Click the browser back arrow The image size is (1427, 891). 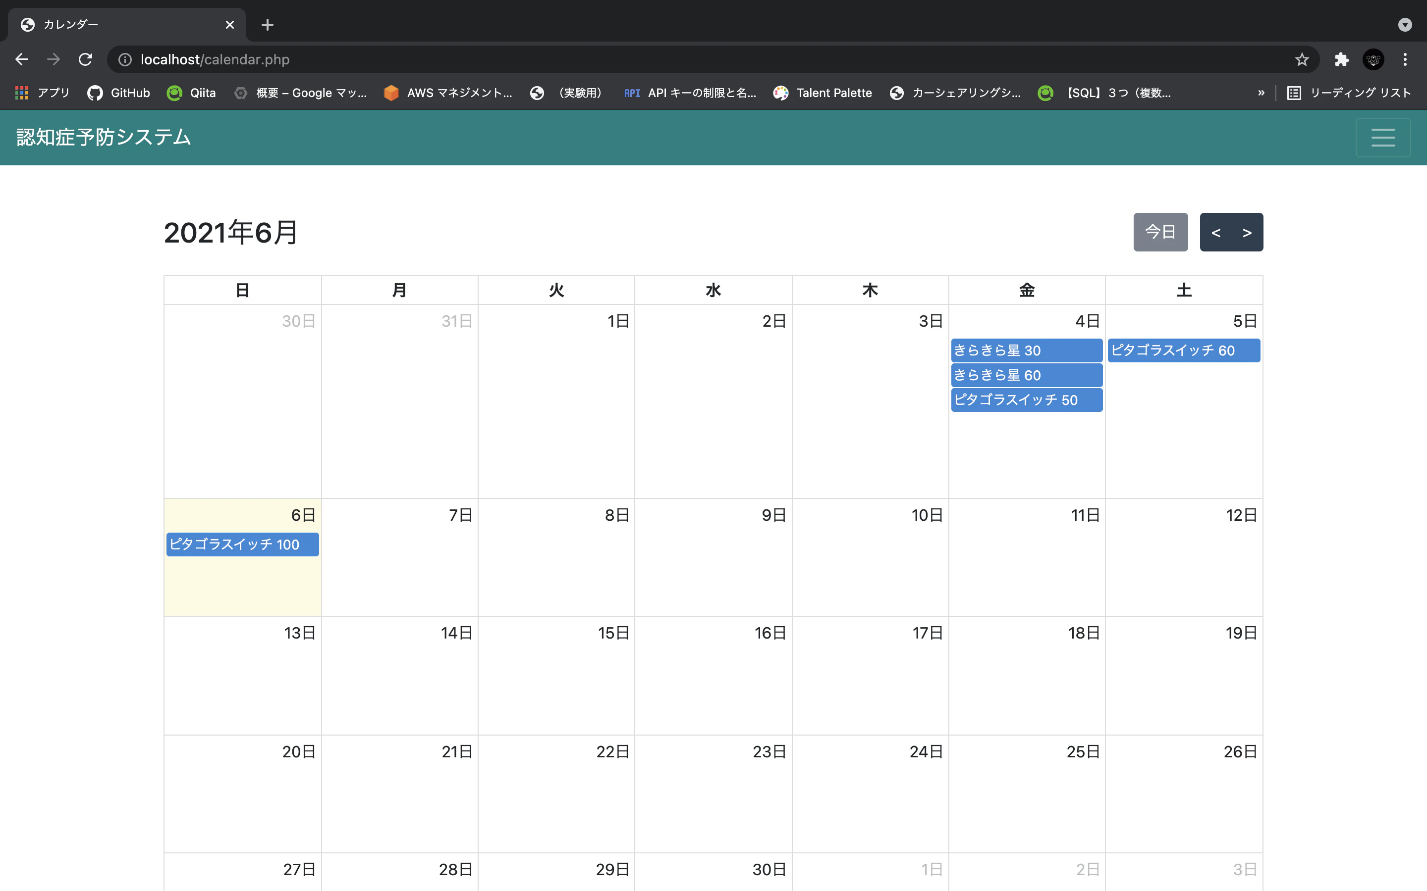pyautogui.click(x=22, y=59)
